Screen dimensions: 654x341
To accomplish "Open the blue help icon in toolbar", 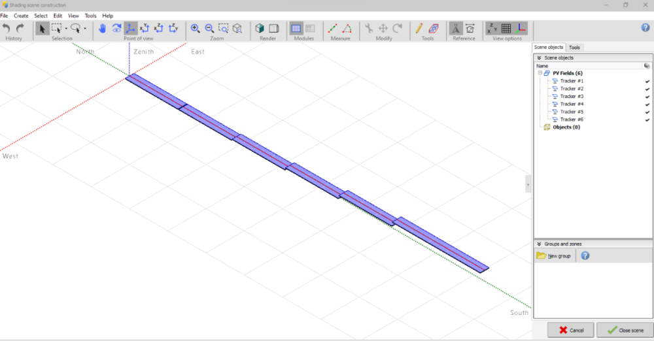I will [x=645, y=27].
